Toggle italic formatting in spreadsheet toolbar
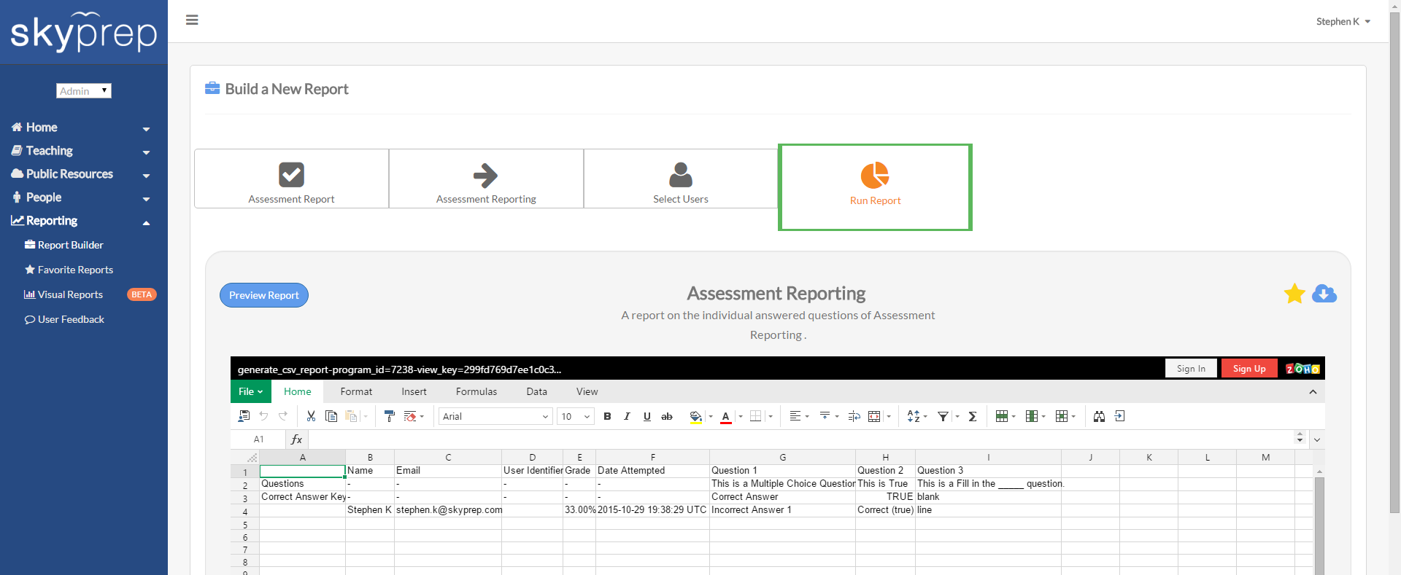This screenshot has height=575, width=1401. coord(627,416)
